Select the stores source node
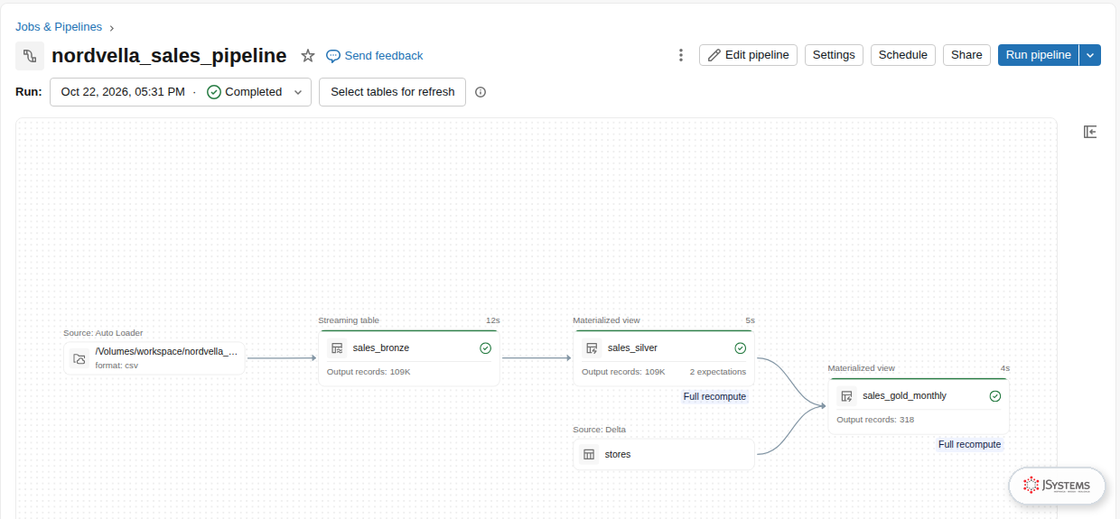This screenshot has width=1120, height=519. [x=664, y=454]
